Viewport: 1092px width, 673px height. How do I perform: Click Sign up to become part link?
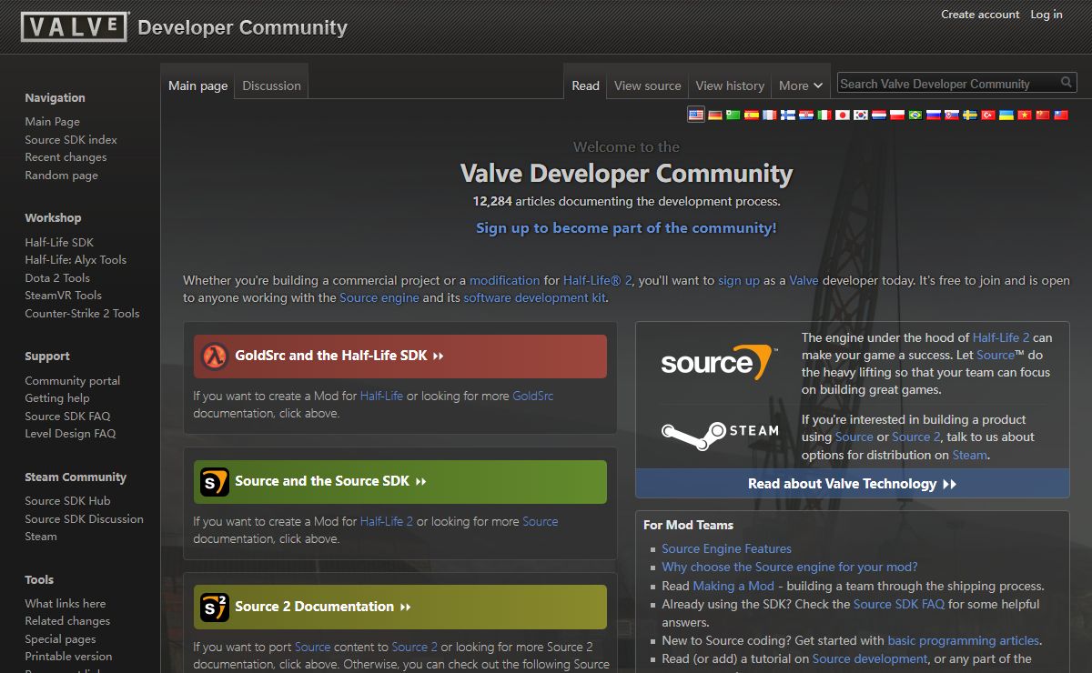626,228
